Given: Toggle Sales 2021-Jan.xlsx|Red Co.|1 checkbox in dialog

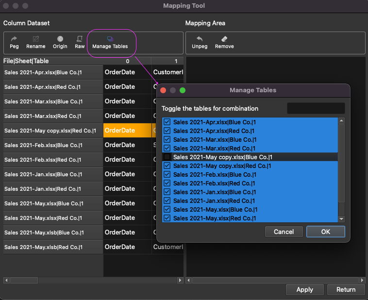Looking at the screenshot, I should (167, 200).
